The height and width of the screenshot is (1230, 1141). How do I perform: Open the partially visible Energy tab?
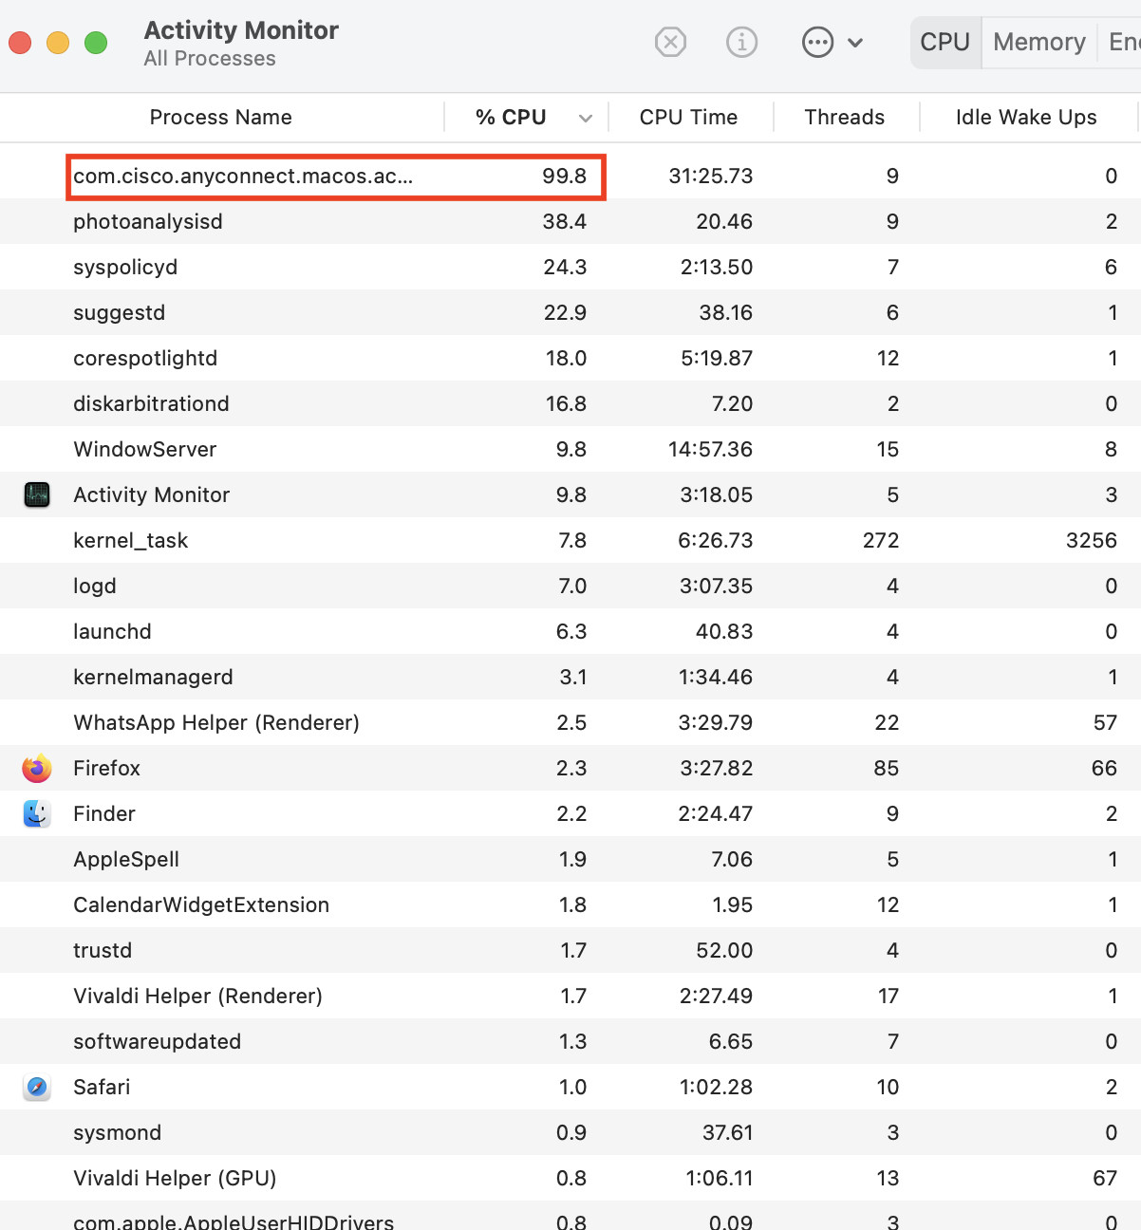(x=1124, y=42)
